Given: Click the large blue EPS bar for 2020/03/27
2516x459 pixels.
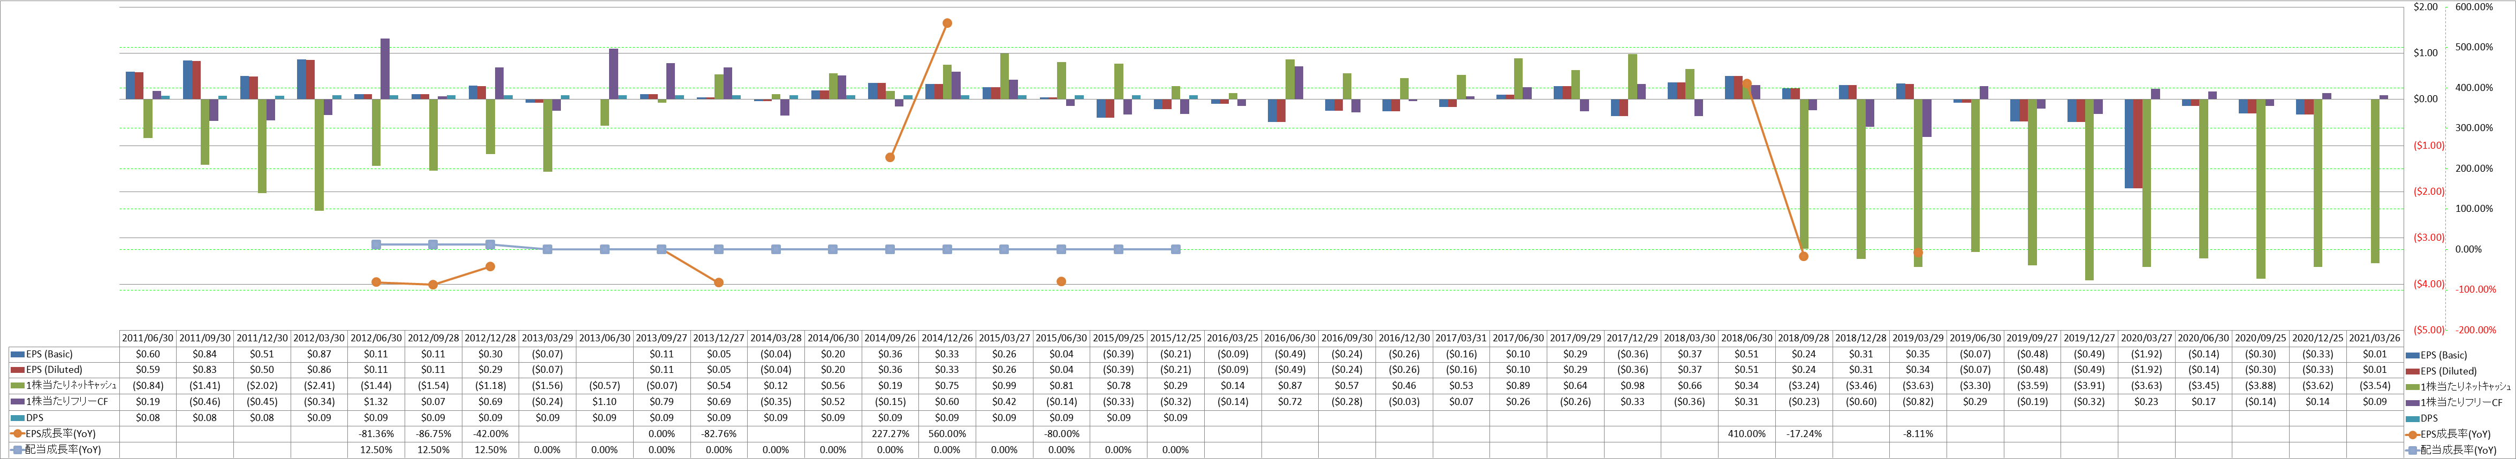Looking at the screenshot, I should [2129, 143].
